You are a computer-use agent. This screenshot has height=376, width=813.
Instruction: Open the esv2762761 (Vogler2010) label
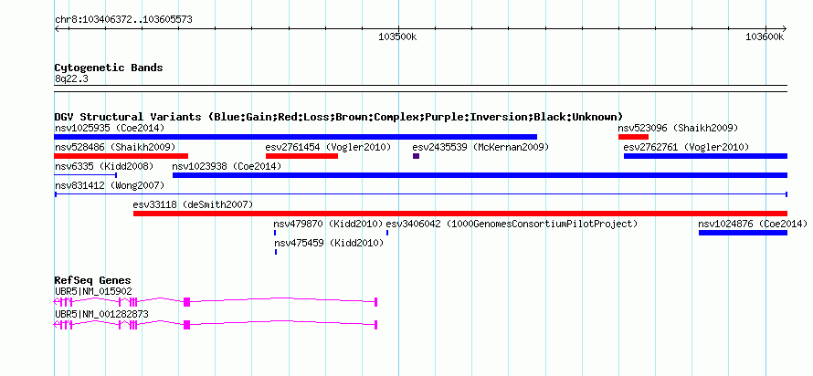pyautogui.click(x=686, y=148)
